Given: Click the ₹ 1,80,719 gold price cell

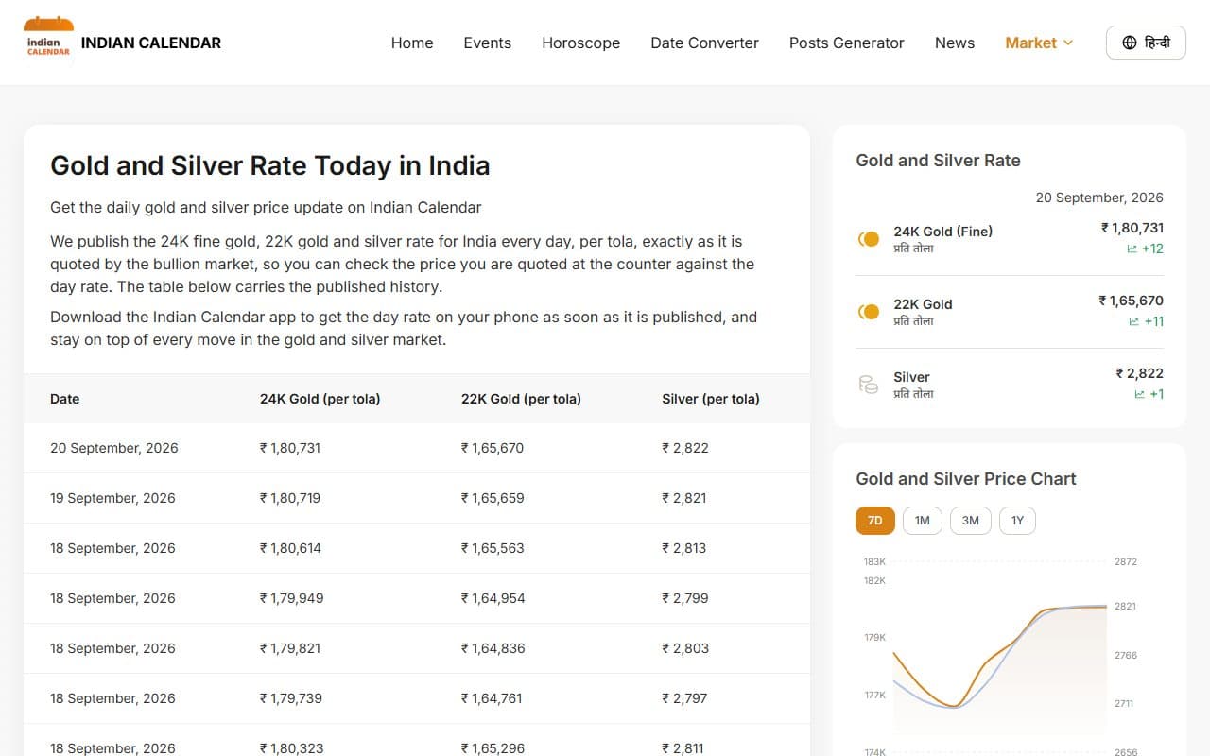Looking at the screenshot, I should click(x=290, y=498).
